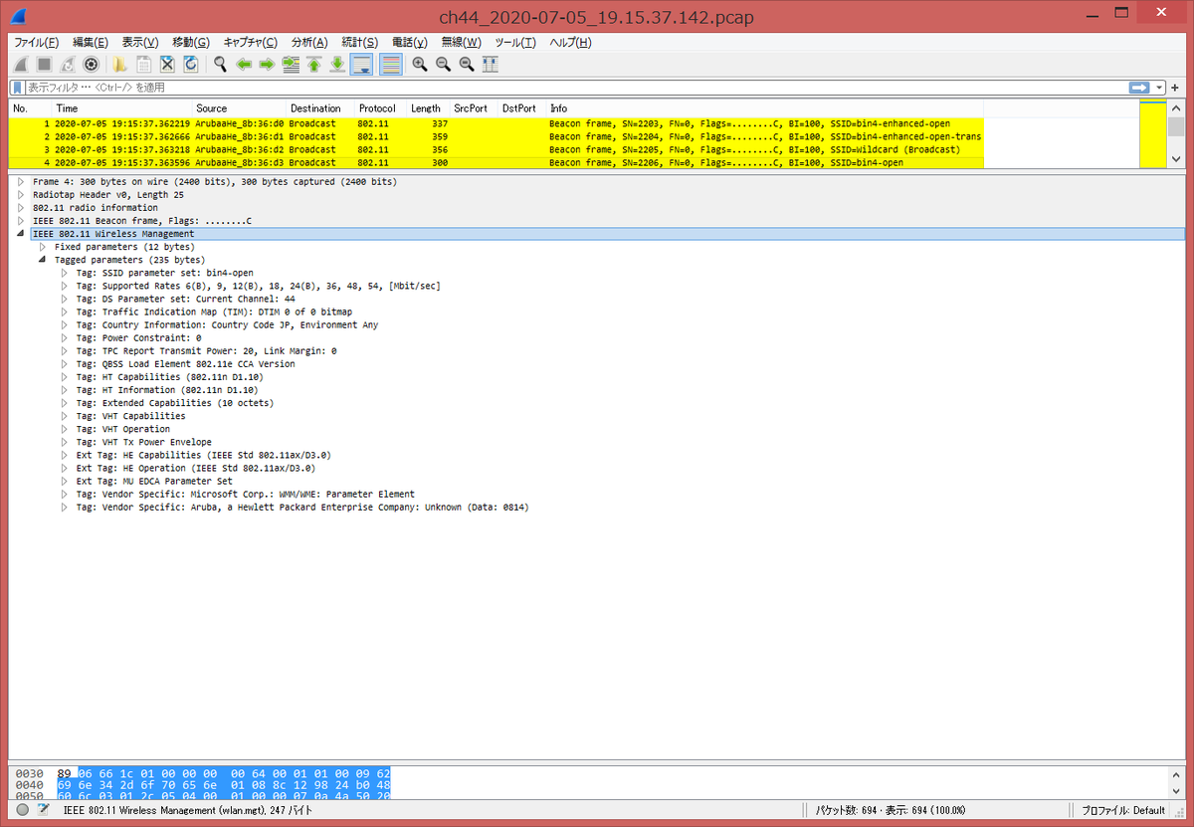
Task: Open the 移動(G) menu
Action: pyautogui.click(x=191, y=43)
